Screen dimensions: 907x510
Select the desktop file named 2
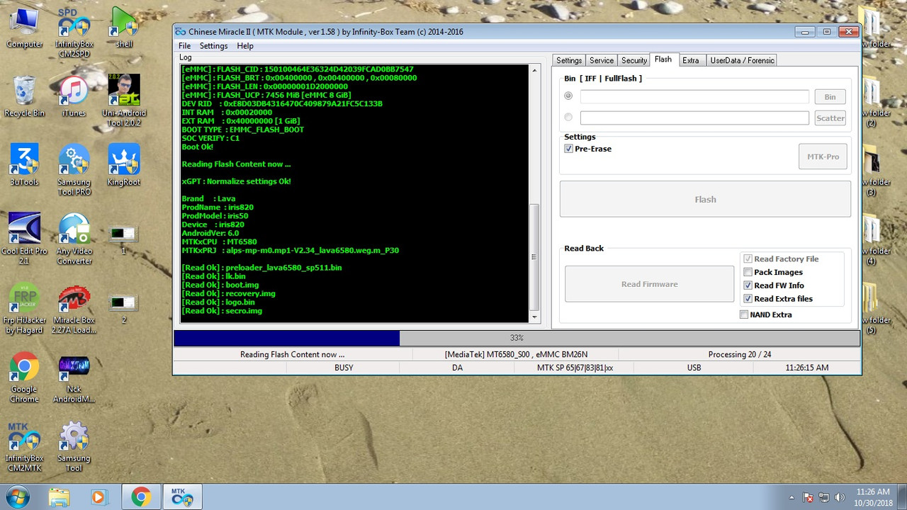click(x=123, y=308)
